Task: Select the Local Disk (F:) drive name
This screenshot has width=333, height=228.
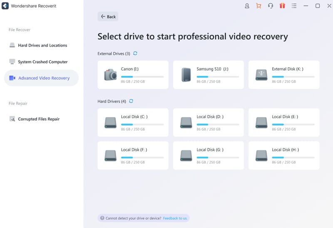Action: pos(134,150)
